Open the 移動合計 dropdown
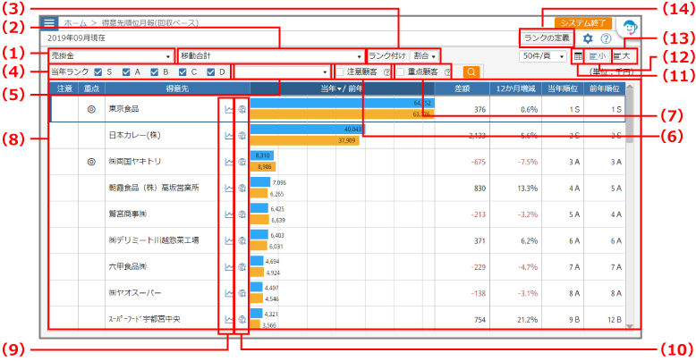Image resolution: width=696 pixels, height=361 pixels. coord(271,56)
